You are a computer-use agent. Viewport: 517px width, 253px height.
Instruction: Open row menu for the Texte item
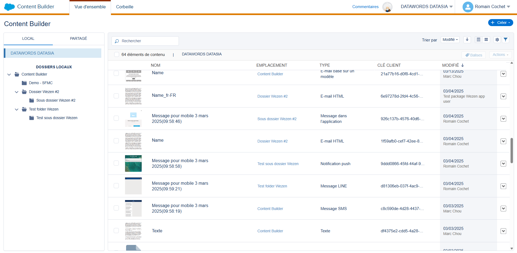point(503,231)
